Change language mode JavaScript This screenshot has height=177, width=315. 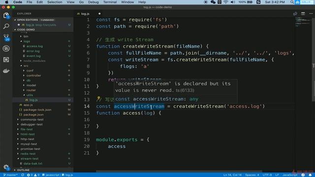(x=290, y=175)
